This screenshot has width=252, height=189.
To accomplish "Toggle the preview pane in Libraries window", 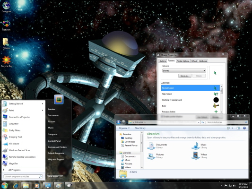I will click(x=238, y=128).
